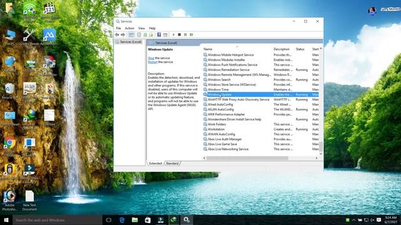Switch to the Standard tab

(x=172, y=163)
